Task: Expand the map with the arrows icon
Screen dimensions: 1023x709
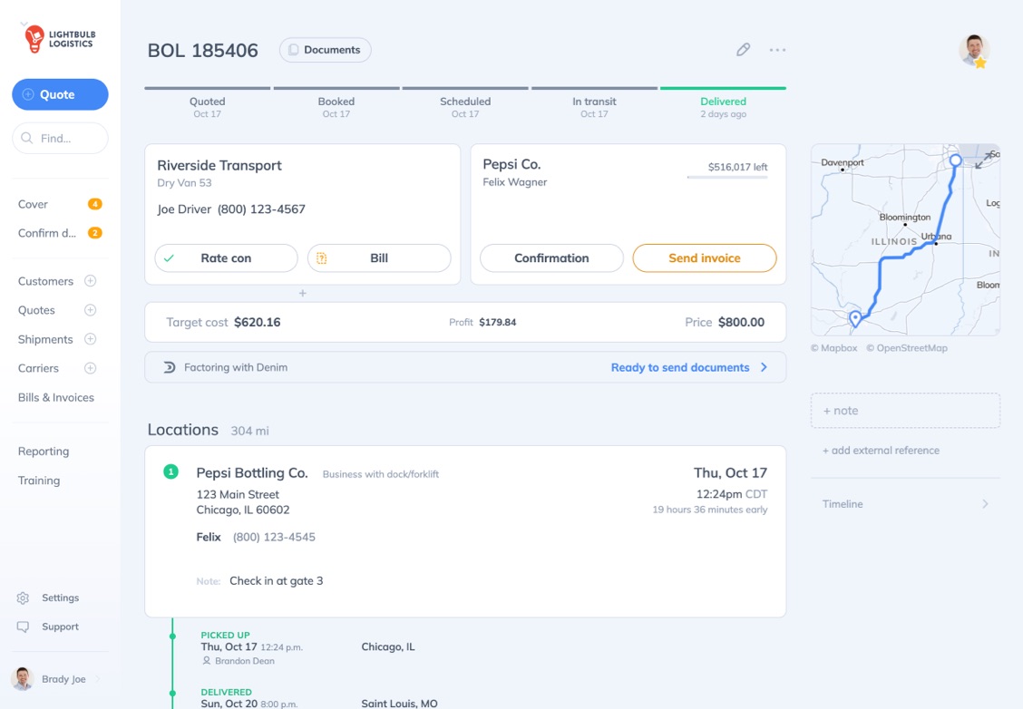Action: [x=983, y=160]
